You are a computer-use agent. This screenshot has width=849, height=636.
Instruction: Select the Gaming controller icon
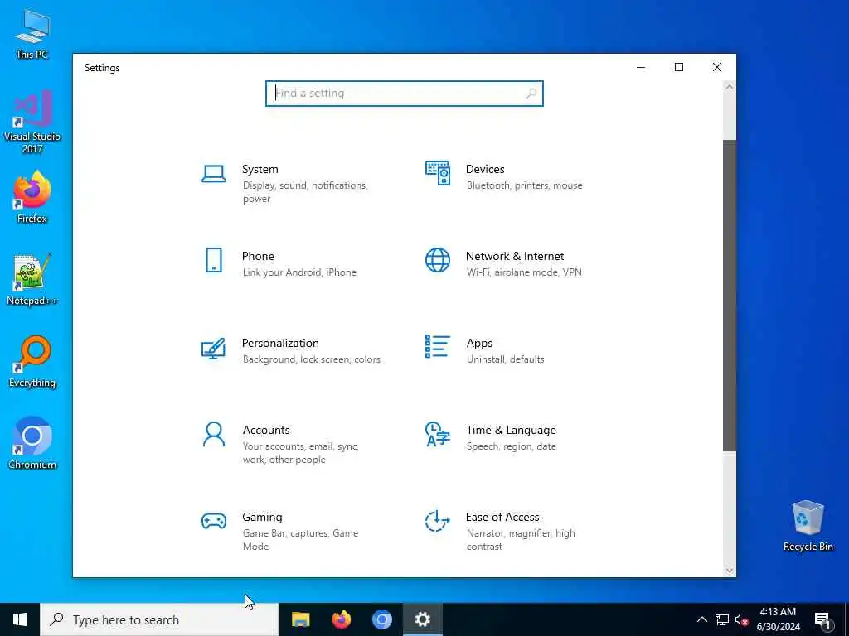click(x=214, y=522)
